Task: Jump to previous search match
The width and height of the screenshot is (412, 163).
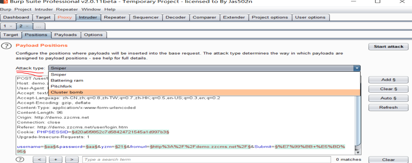Action: coord(39,159)
